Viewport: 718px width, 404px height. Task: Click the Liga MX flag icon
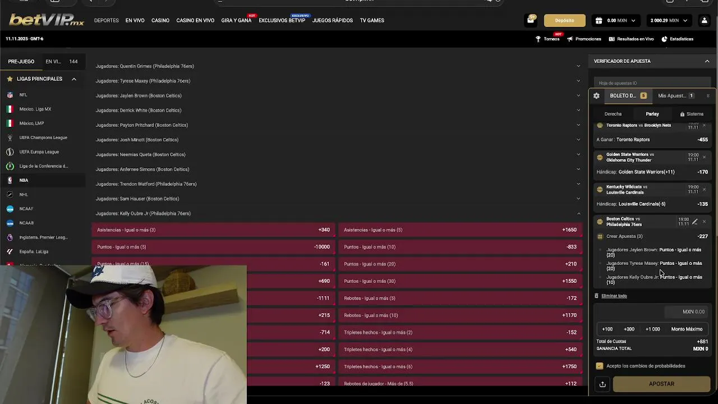10,109
